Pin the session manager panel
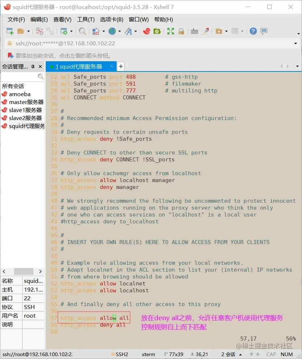Image resolution: width=302 pixels, height=359 pixels. pos(33,67)
